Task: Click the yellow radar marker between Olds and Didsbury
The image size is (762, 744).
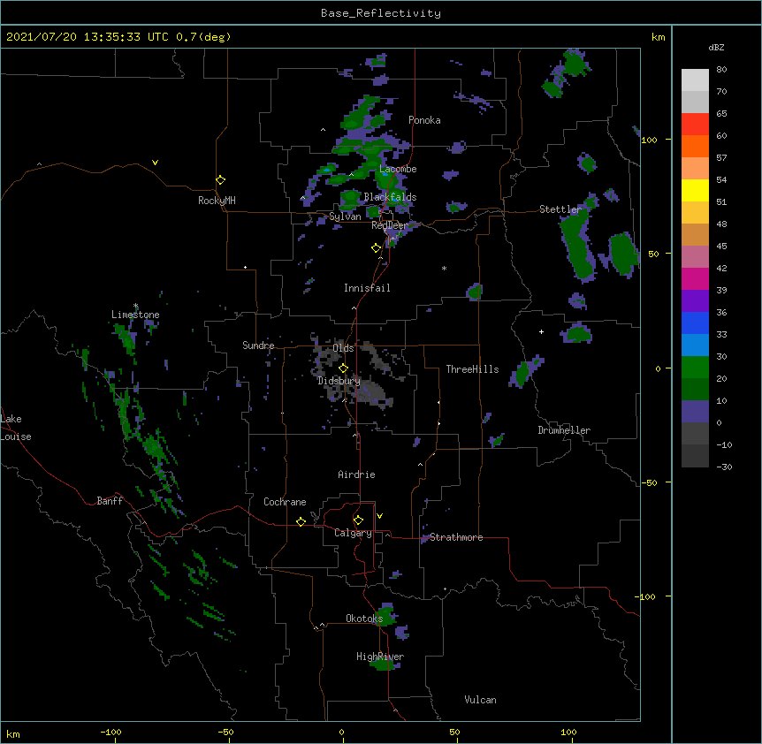Action: click(x=343, y=368)
